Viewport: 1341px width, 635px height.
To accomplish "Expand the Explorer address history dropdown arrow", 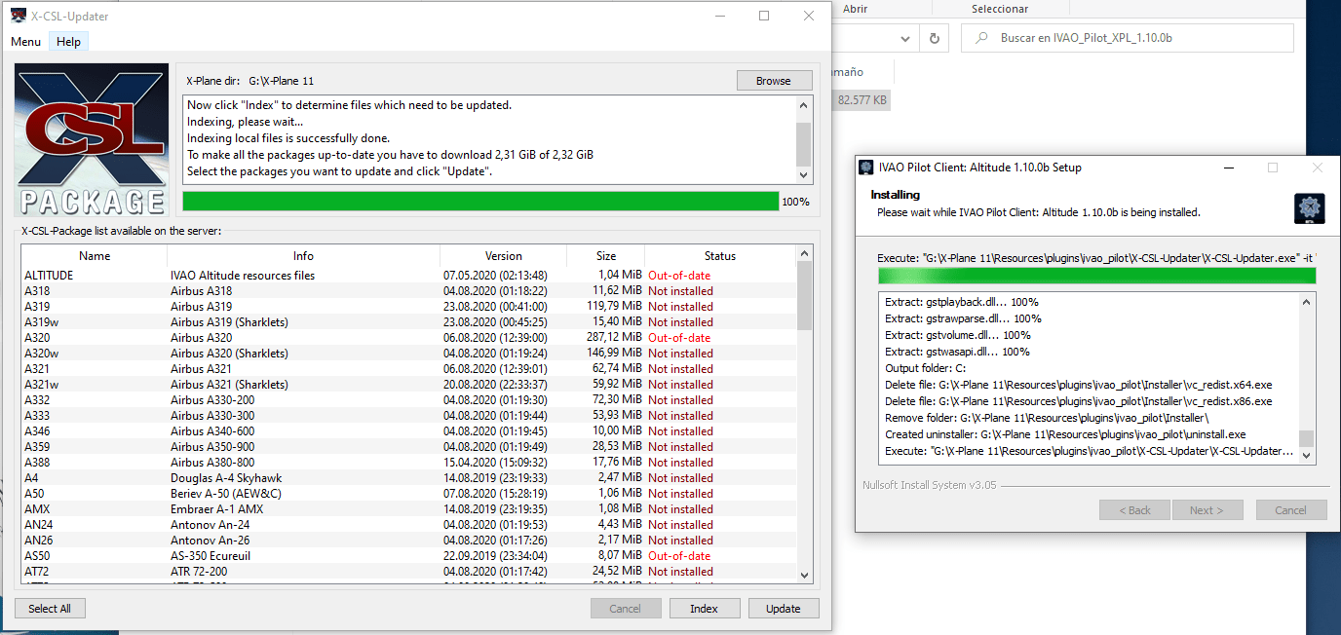I will tap(905, 38).
